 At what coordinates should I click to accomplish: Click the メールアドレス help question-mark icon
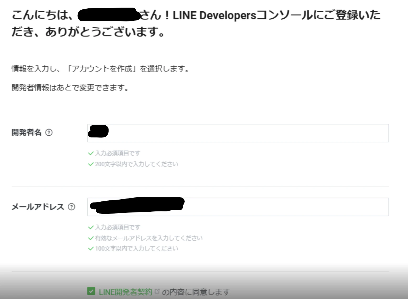71,207
